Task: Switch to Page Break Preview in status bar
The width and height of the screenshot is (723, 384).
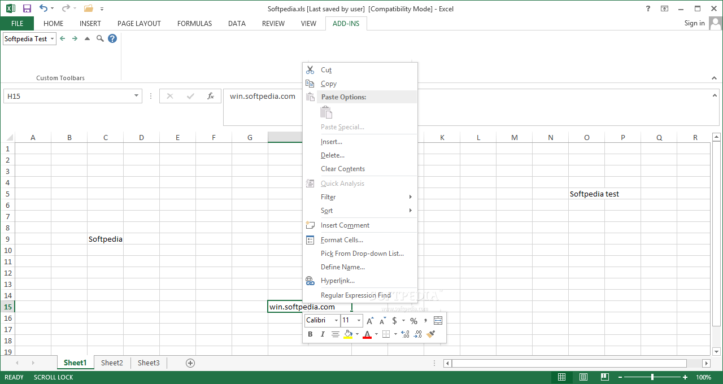Action: (605, 377)
